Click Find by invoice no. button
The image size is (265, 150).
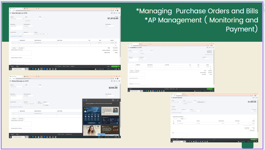[201, 102]
